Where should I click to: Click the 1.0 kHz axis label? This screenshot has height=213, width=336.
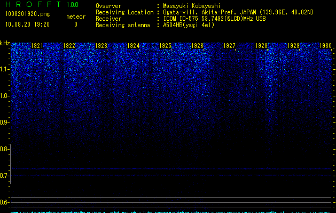5,96
